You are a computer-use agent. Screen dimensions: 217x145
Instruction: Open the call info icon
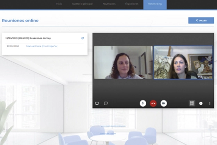click(x=201, y=103)
